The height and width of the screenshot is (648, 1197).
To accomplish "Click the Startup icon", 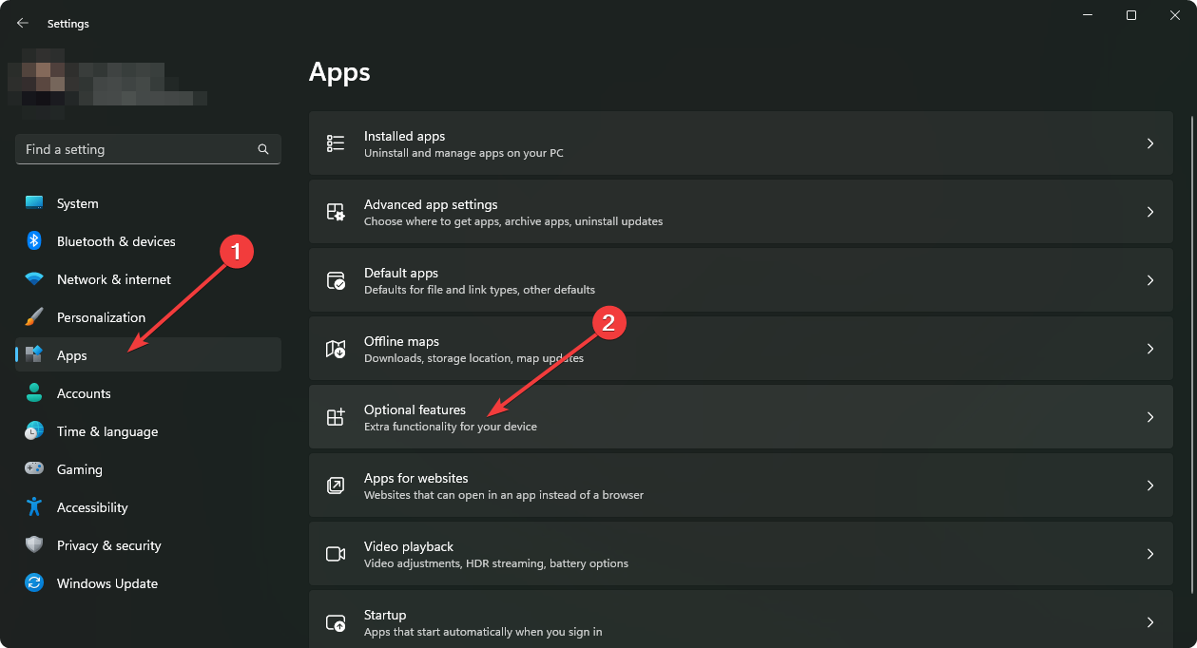I will coord(336,622).
